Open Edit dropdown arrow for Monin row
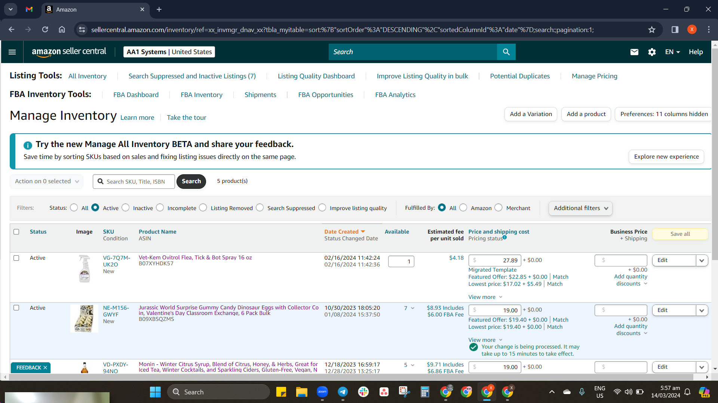 click(702, 367)
